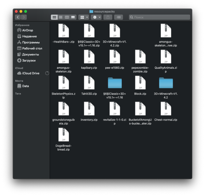Select the BucketofAmongUs-bucke…ater.zip archive icon
Image resolution: width=205 pixels, height=196 pixels.
pyautogui.click(x=140, y=109)
